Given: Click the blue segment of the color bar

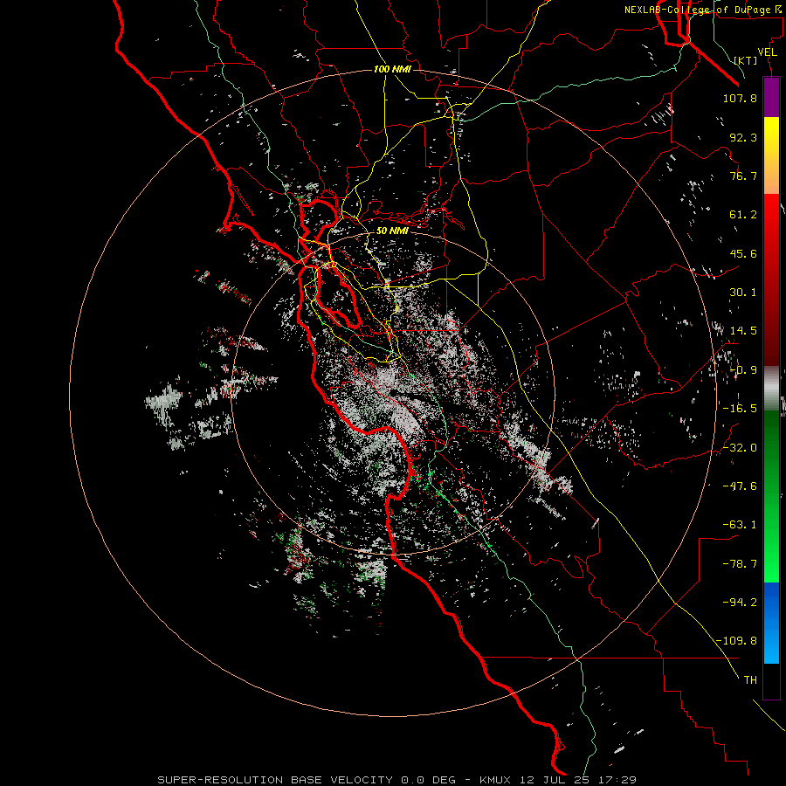Looking at the screenshot, I should [x=771, y=623].
